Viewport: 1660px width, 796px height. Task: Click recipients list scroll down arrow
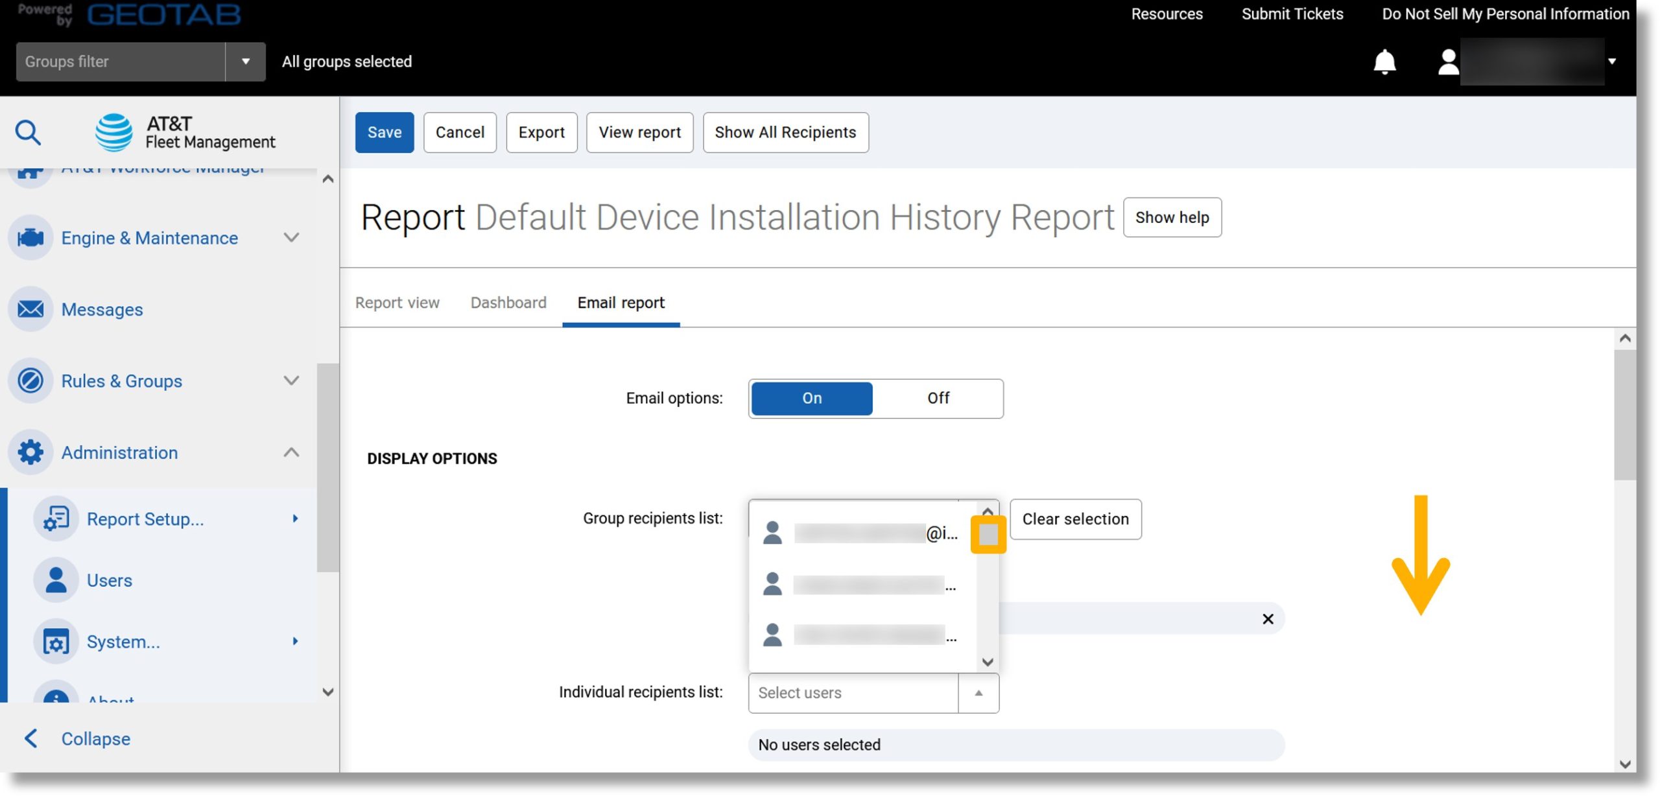click(988, 662)
